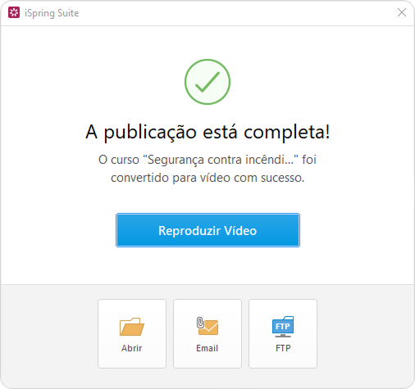Open the output folder via Abrir tile
This screenshot has height=389, width=415.
tap(132, 333)
